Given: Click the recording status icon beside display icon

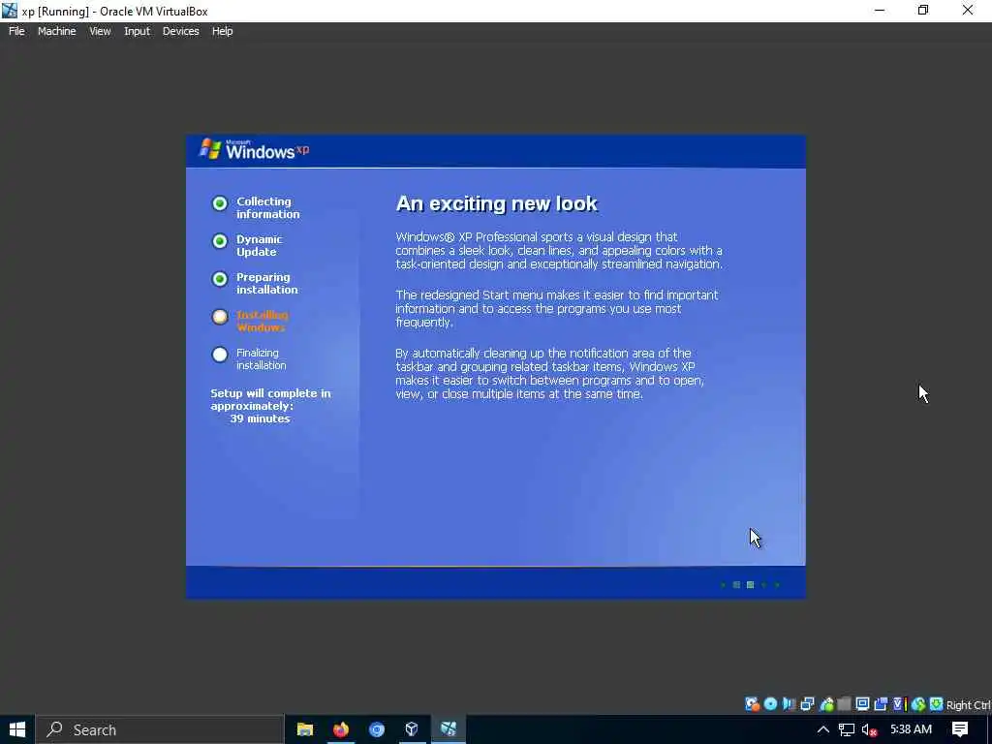Looking at the screenshot, I should point(881,704).
